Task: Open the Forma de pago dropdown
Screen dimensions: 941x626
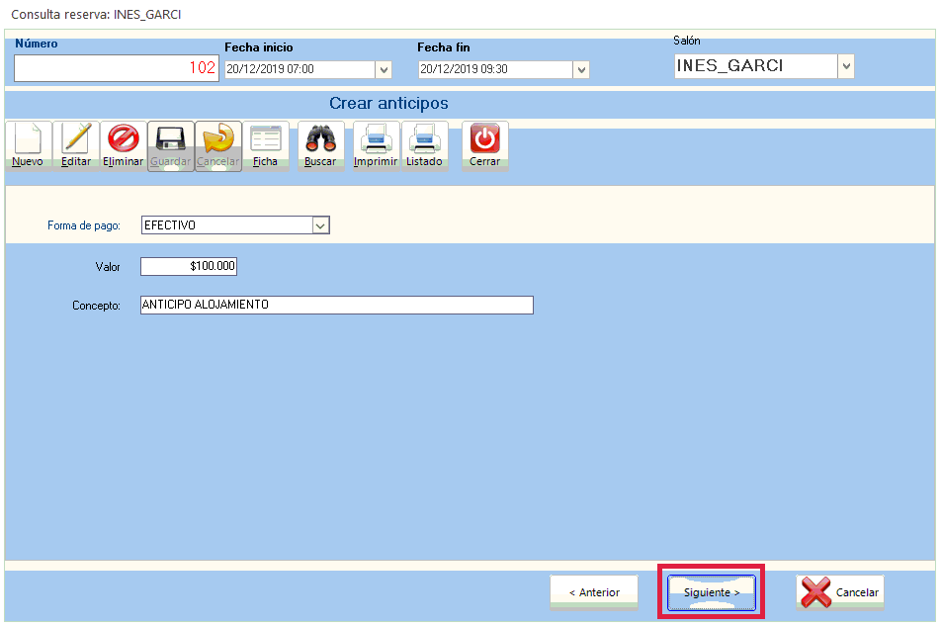Action: click(x=320, y=225)
